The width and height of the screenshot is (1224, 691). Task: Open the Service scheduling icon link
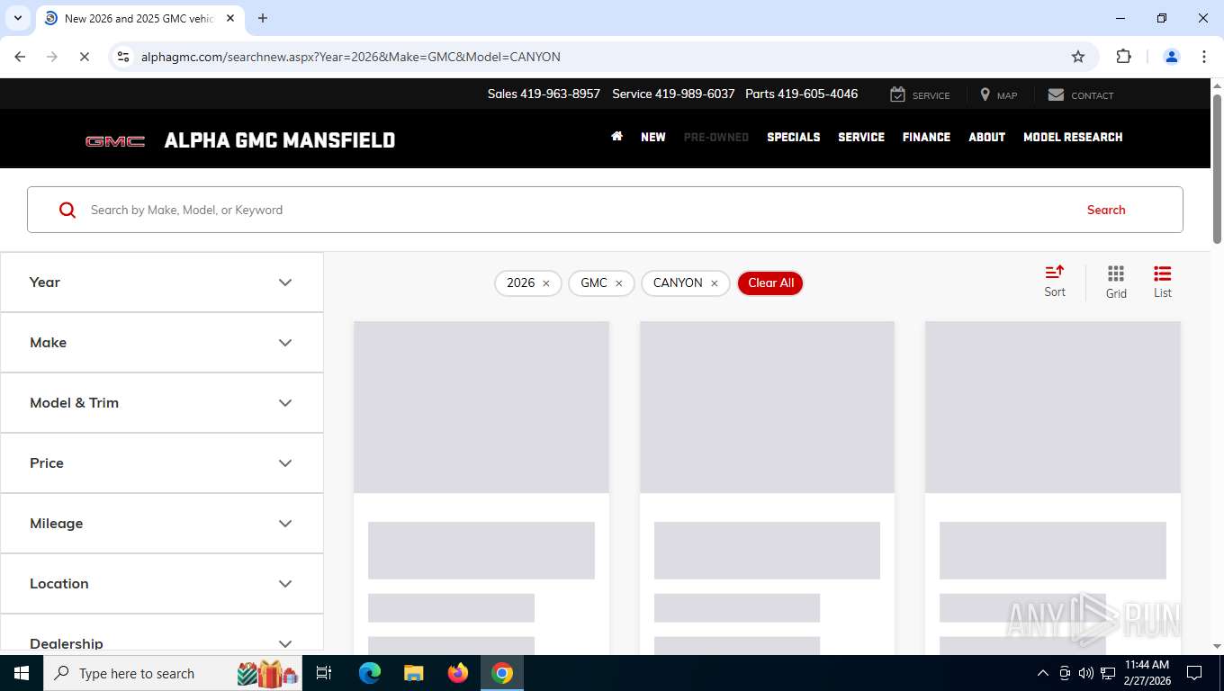(920, 94)
